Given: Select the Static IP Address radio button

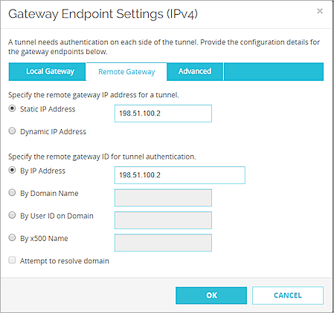Looking at the screenshot, I should click(12, 108).
